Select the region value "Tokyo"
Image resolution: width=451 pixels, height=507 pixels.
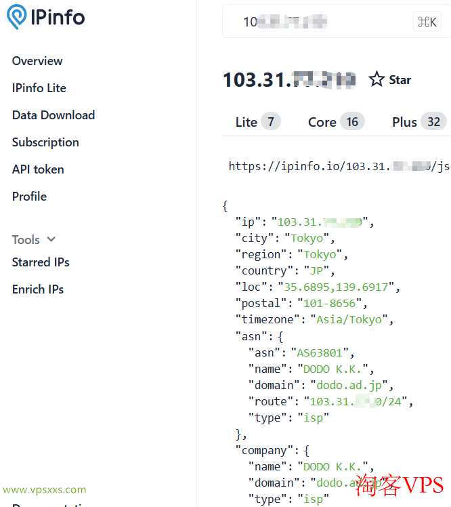(320, 254)
